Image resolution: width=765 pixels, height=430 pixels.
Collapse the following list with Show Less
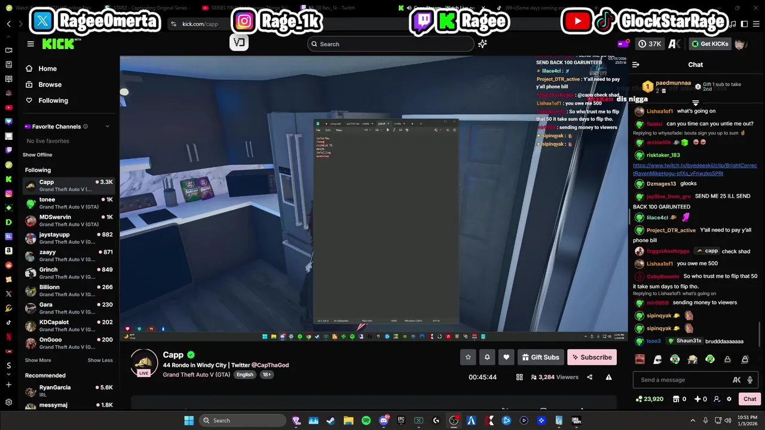pos(100,360)
